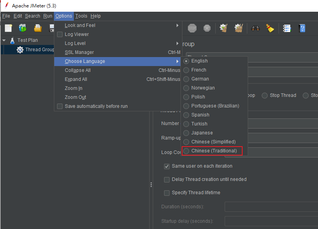
Task: Open the Tools menu
Action: 81,16
